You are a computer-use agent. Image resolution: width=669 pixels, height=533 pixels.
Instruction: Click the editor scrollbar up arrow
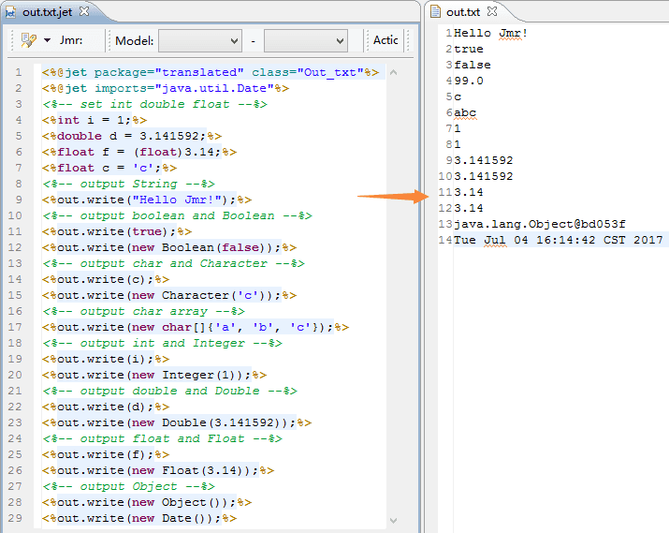(393, 72)
